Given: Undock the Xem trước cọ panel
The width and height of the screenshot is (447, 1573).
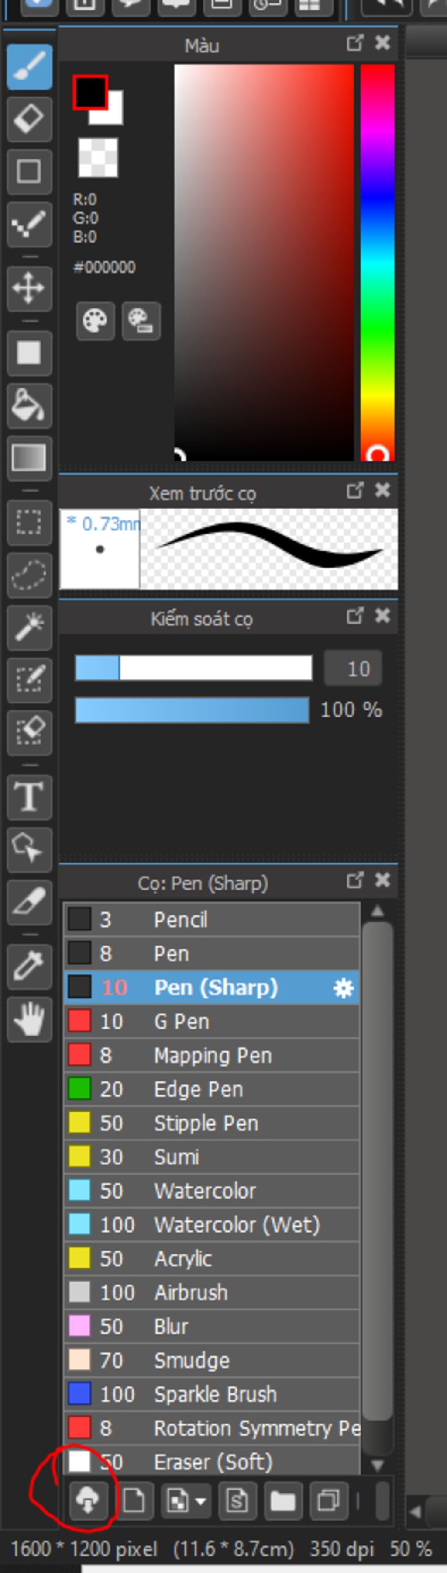Looking at the screenshot, I should pyautogui.click(x=355, y=490).
